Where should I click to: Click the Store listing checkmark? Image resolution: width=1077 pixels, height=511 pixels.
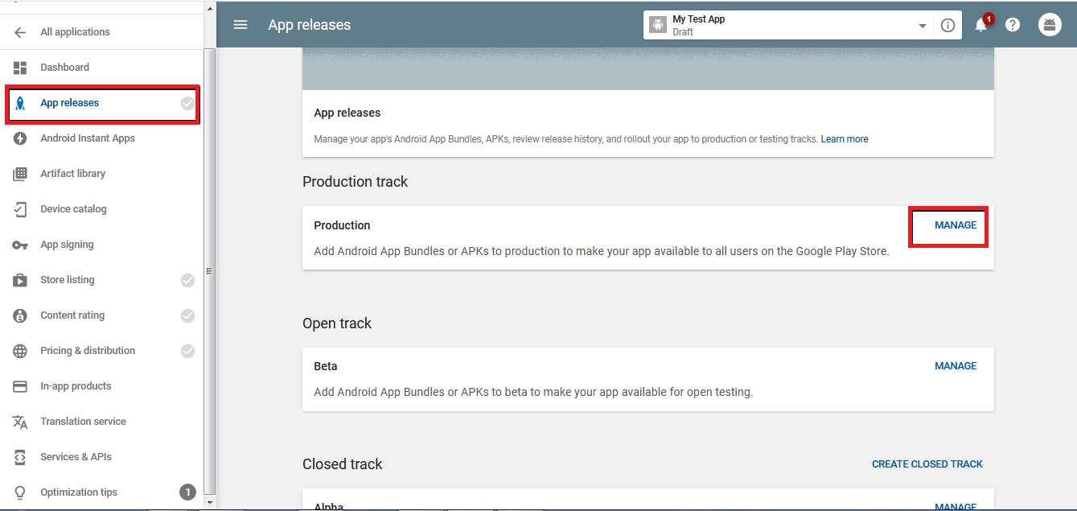tap(187, 280)
